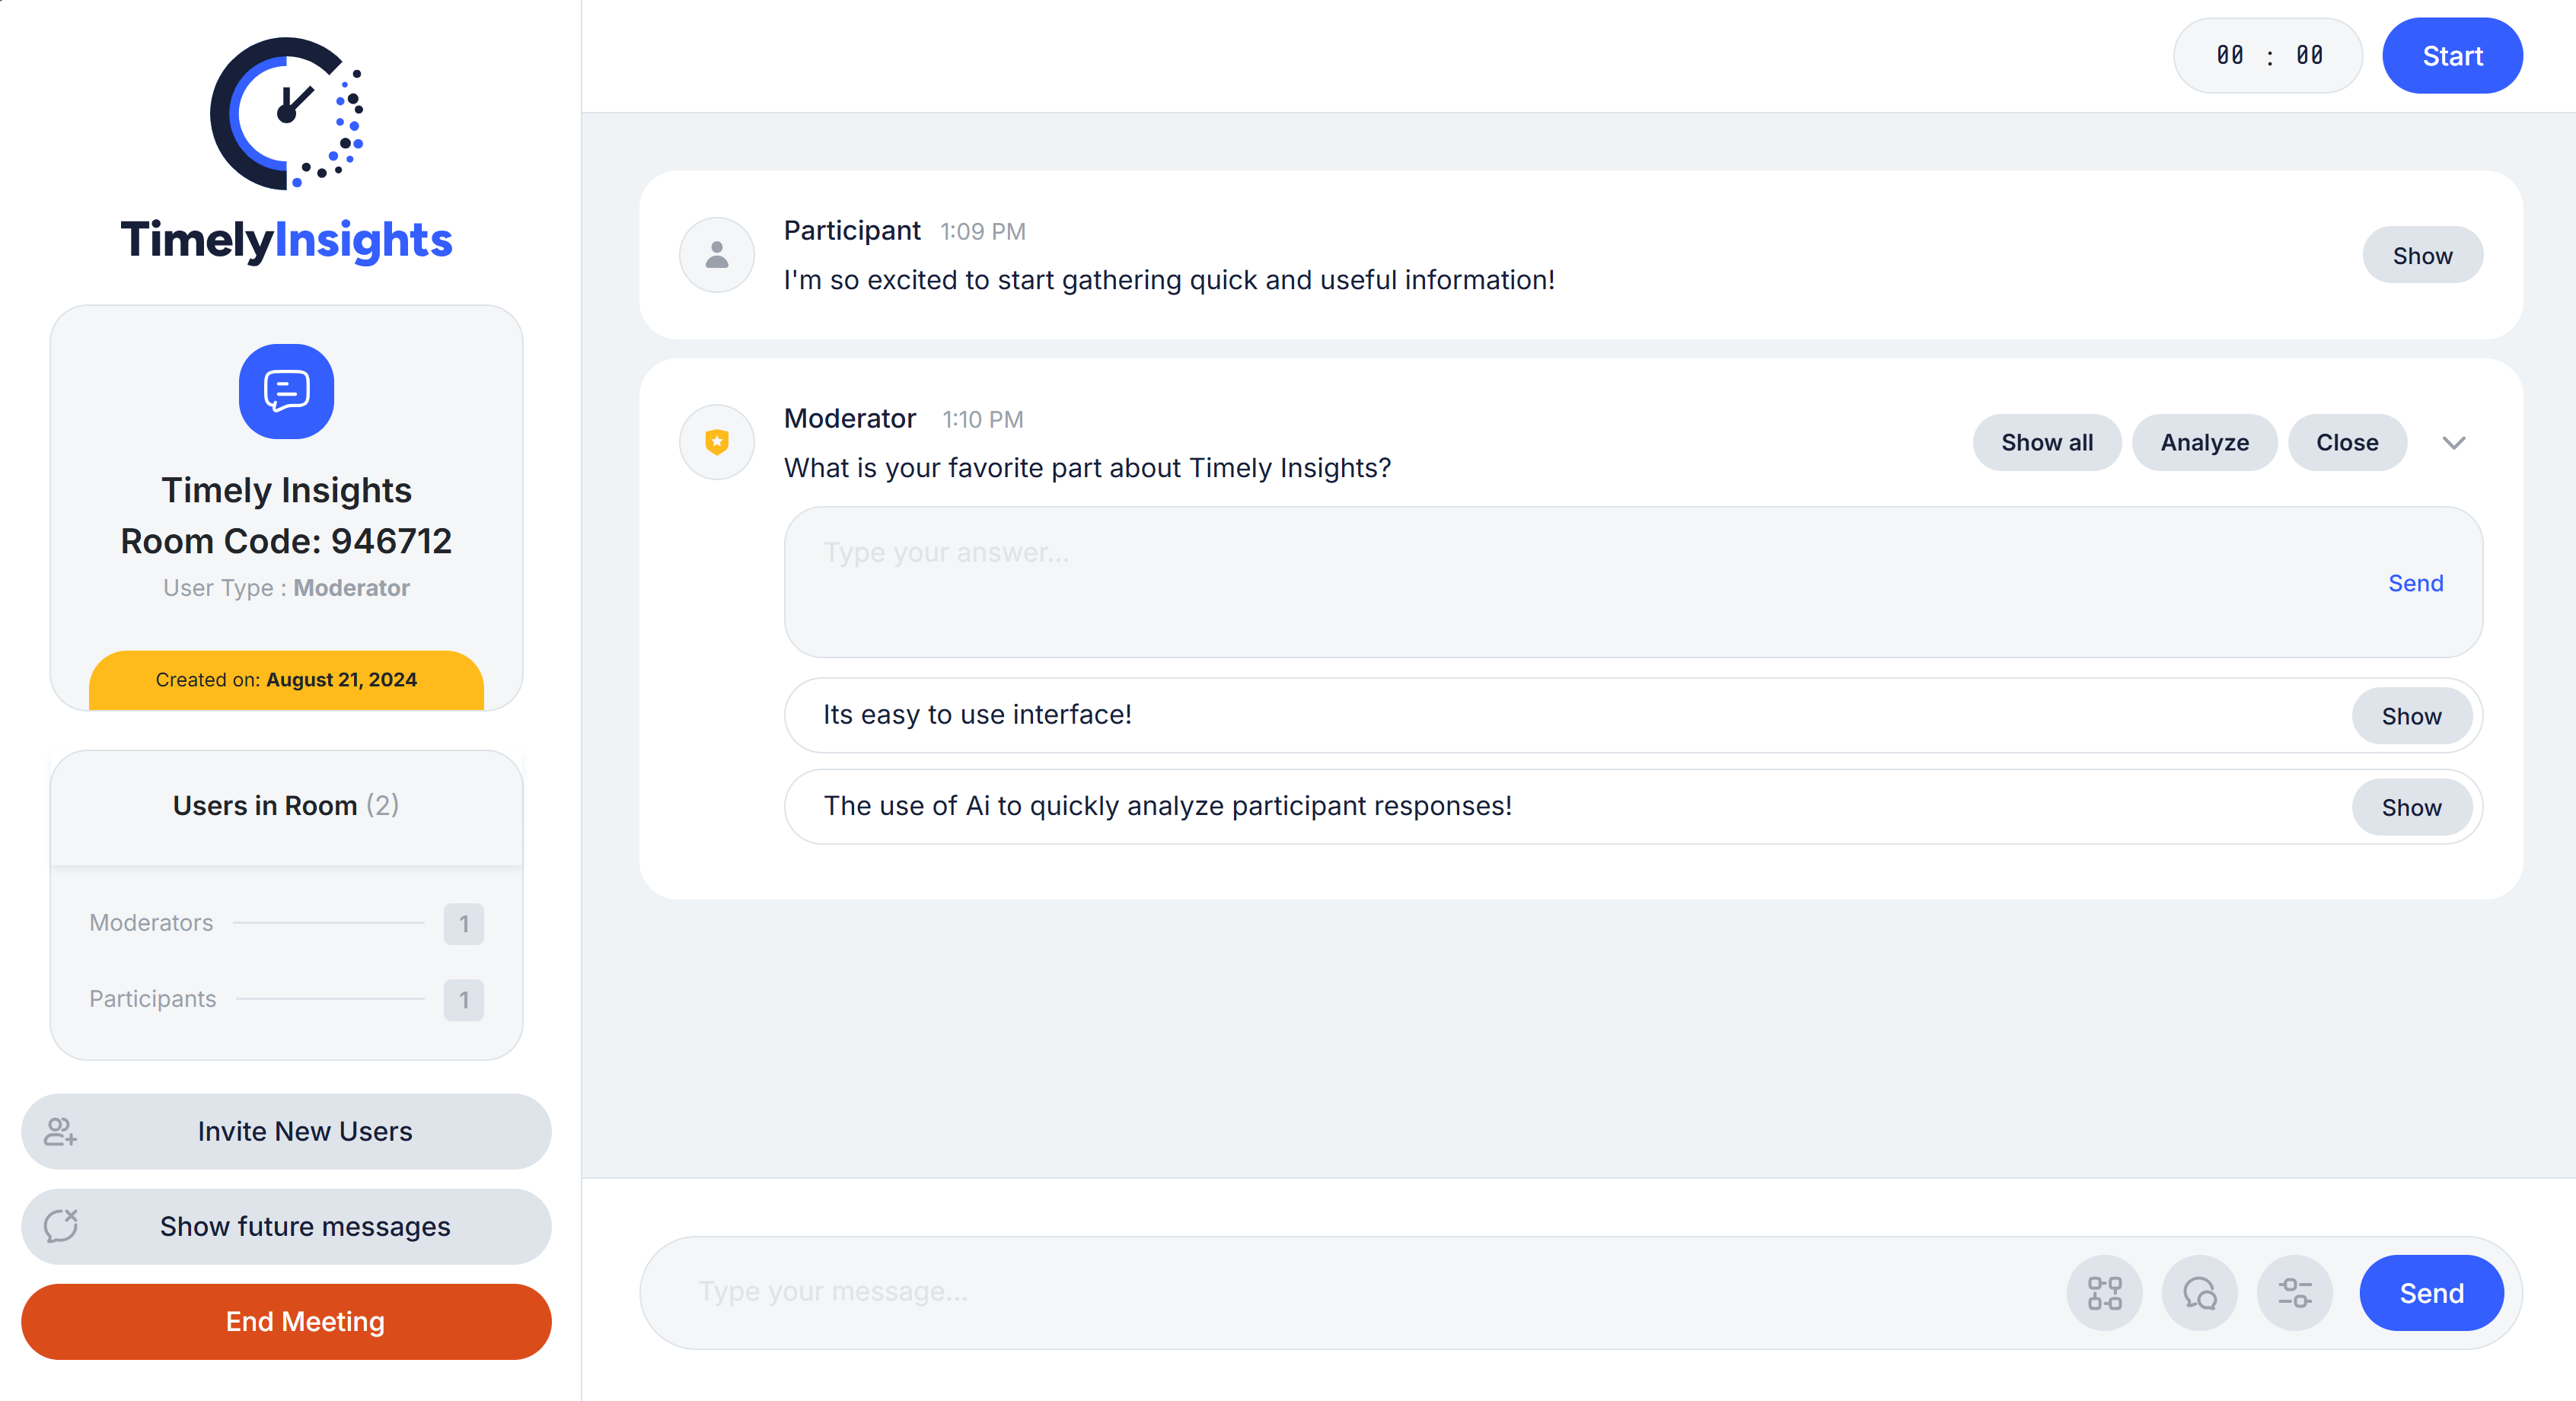Click the add-user icon beside Invite New Users
The height and width of the screenshot is (1401, 2576).
point(60,1131)
